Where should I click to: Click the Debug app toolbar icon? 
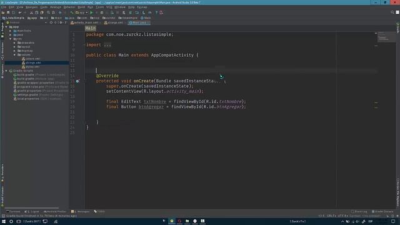[x=102, y=12]
